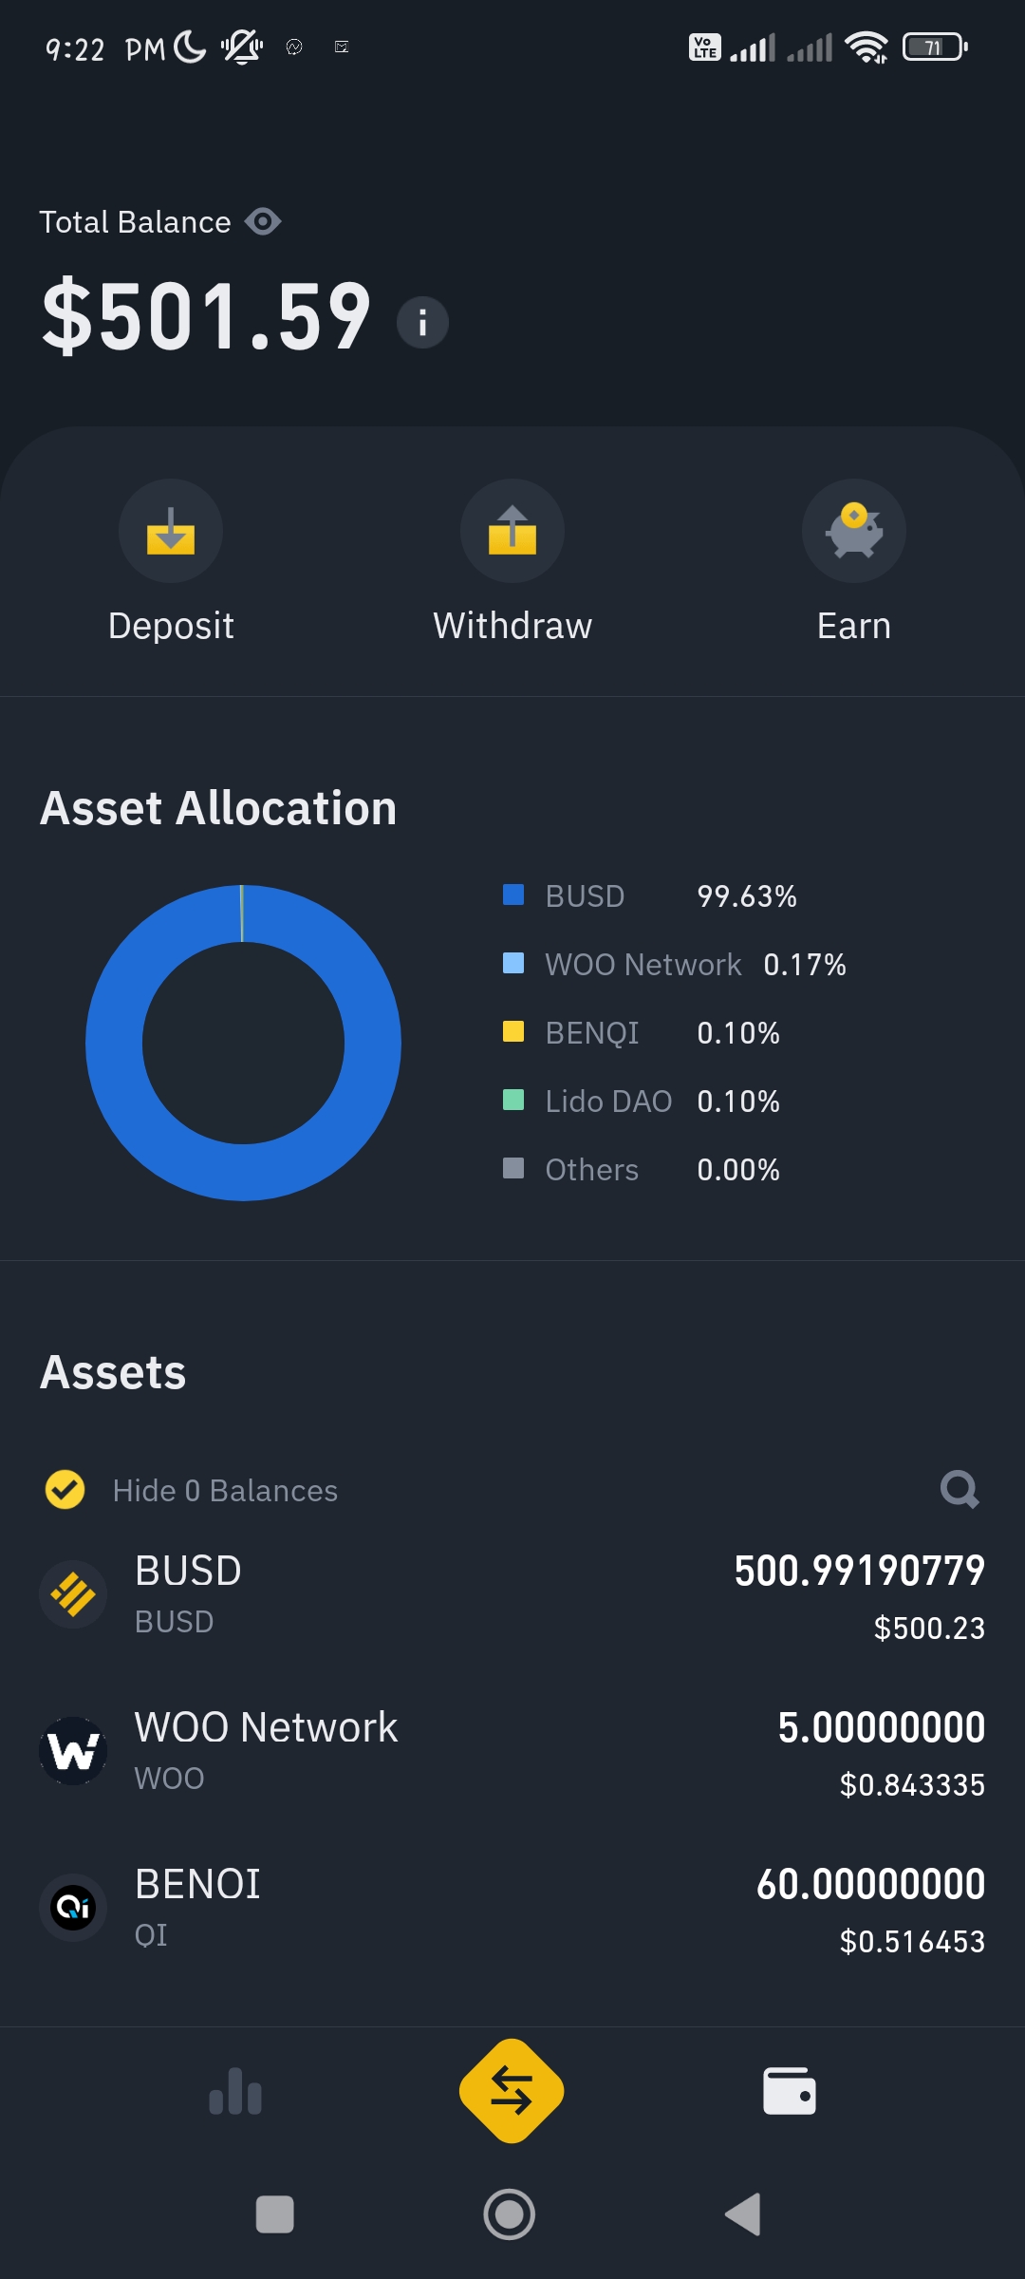Tap the Withdraw icon
The image size is (1025, 2279).
(512, 531)
